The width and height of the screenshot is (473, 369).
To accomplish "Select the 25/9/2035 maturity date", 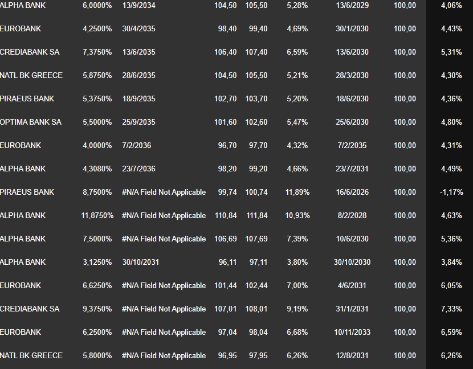I will coord(138,122).
